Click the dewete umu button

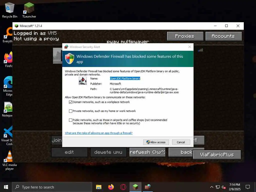[108, 152]
